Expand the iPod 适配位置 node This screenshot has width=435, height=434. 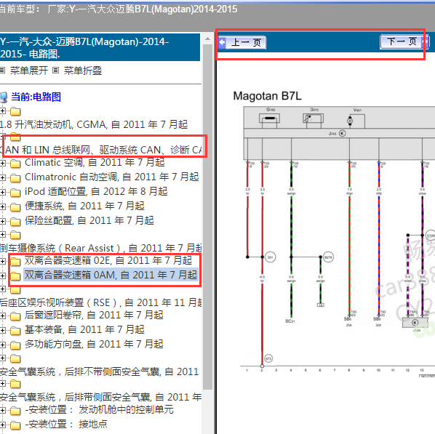coord(2,192)
